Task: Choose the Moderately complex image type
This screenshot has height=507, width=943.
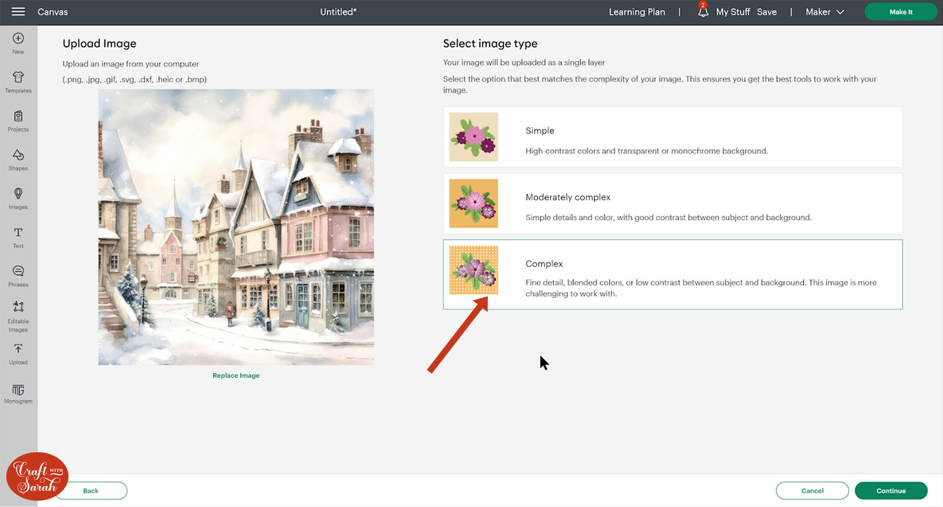Action: tap(673, 203)
